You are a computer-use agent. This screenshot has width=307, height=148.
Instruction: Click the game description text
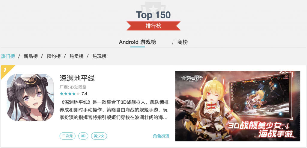(114, 110)
